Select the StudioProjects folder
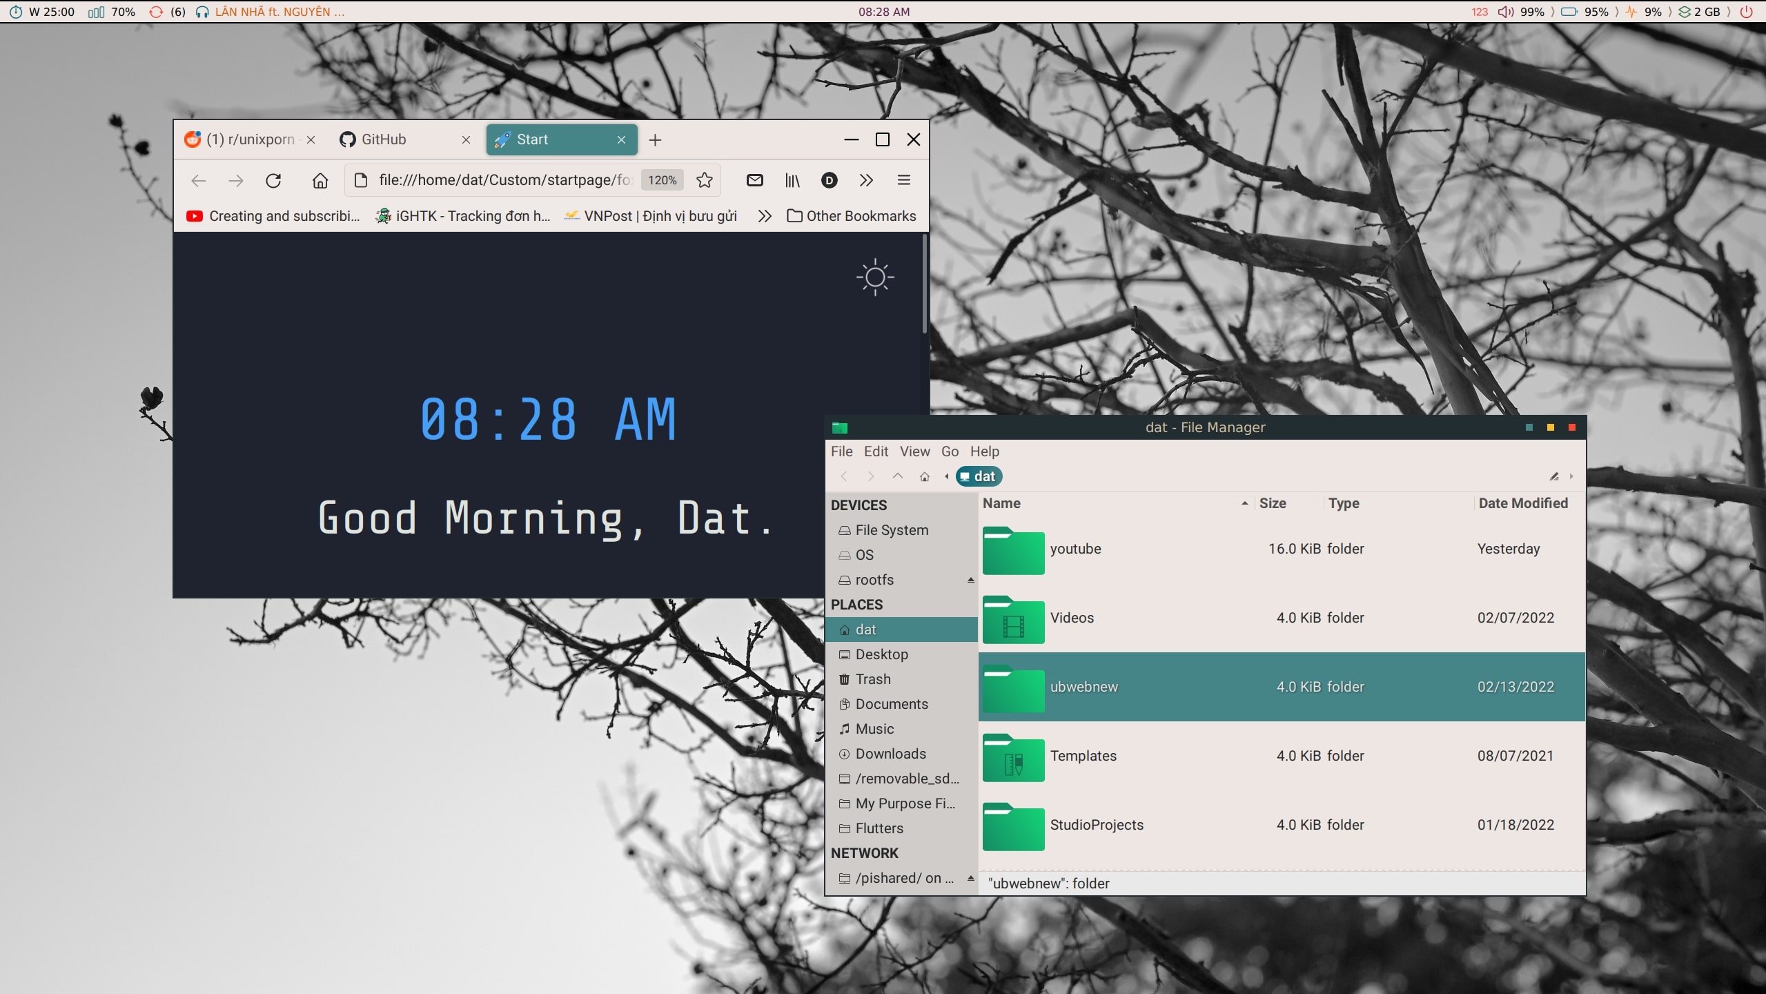 pos(1096,825)
